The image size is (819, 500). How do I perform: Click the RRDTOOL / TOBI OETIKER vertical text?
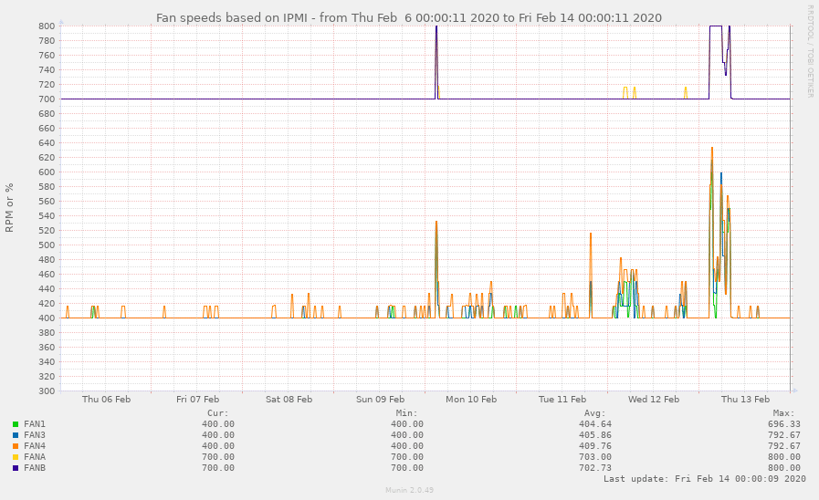tap(810, 51)
